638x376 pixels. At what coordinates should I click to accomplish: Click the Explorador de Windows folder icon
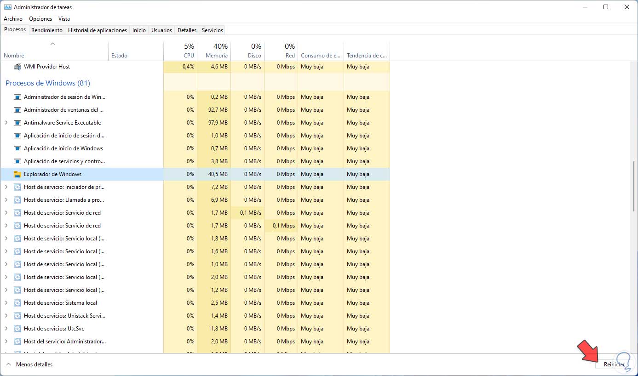17,174
